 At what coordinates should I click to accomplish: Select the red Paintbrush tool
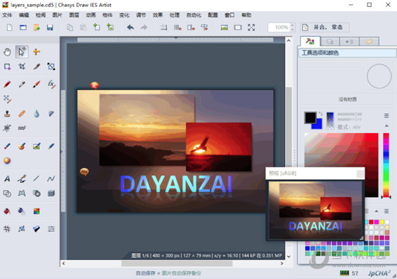pyautogui.click(x=36, y=84)
